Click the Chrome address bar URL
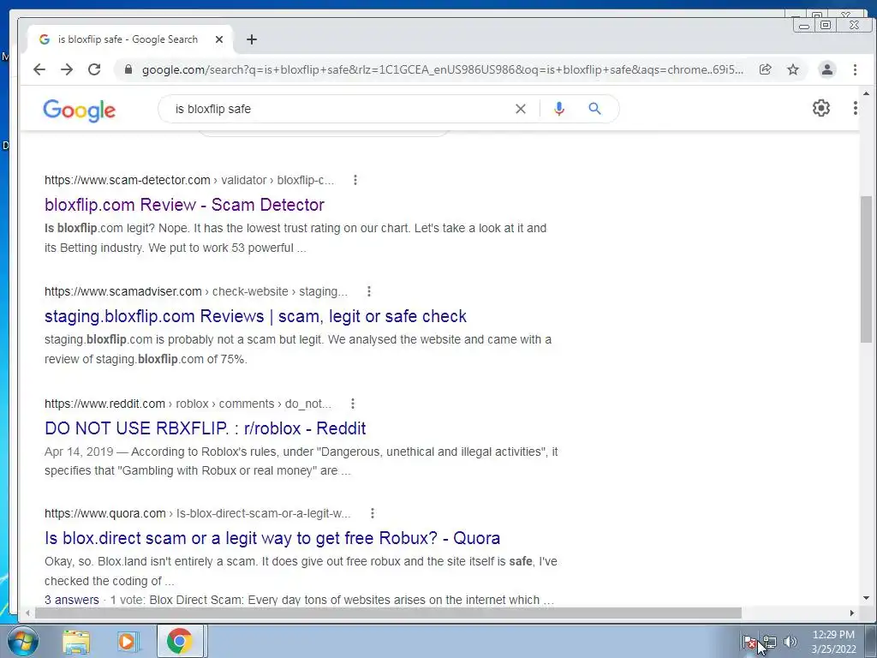This screenshot has height=658, width=877. point(442,69)
